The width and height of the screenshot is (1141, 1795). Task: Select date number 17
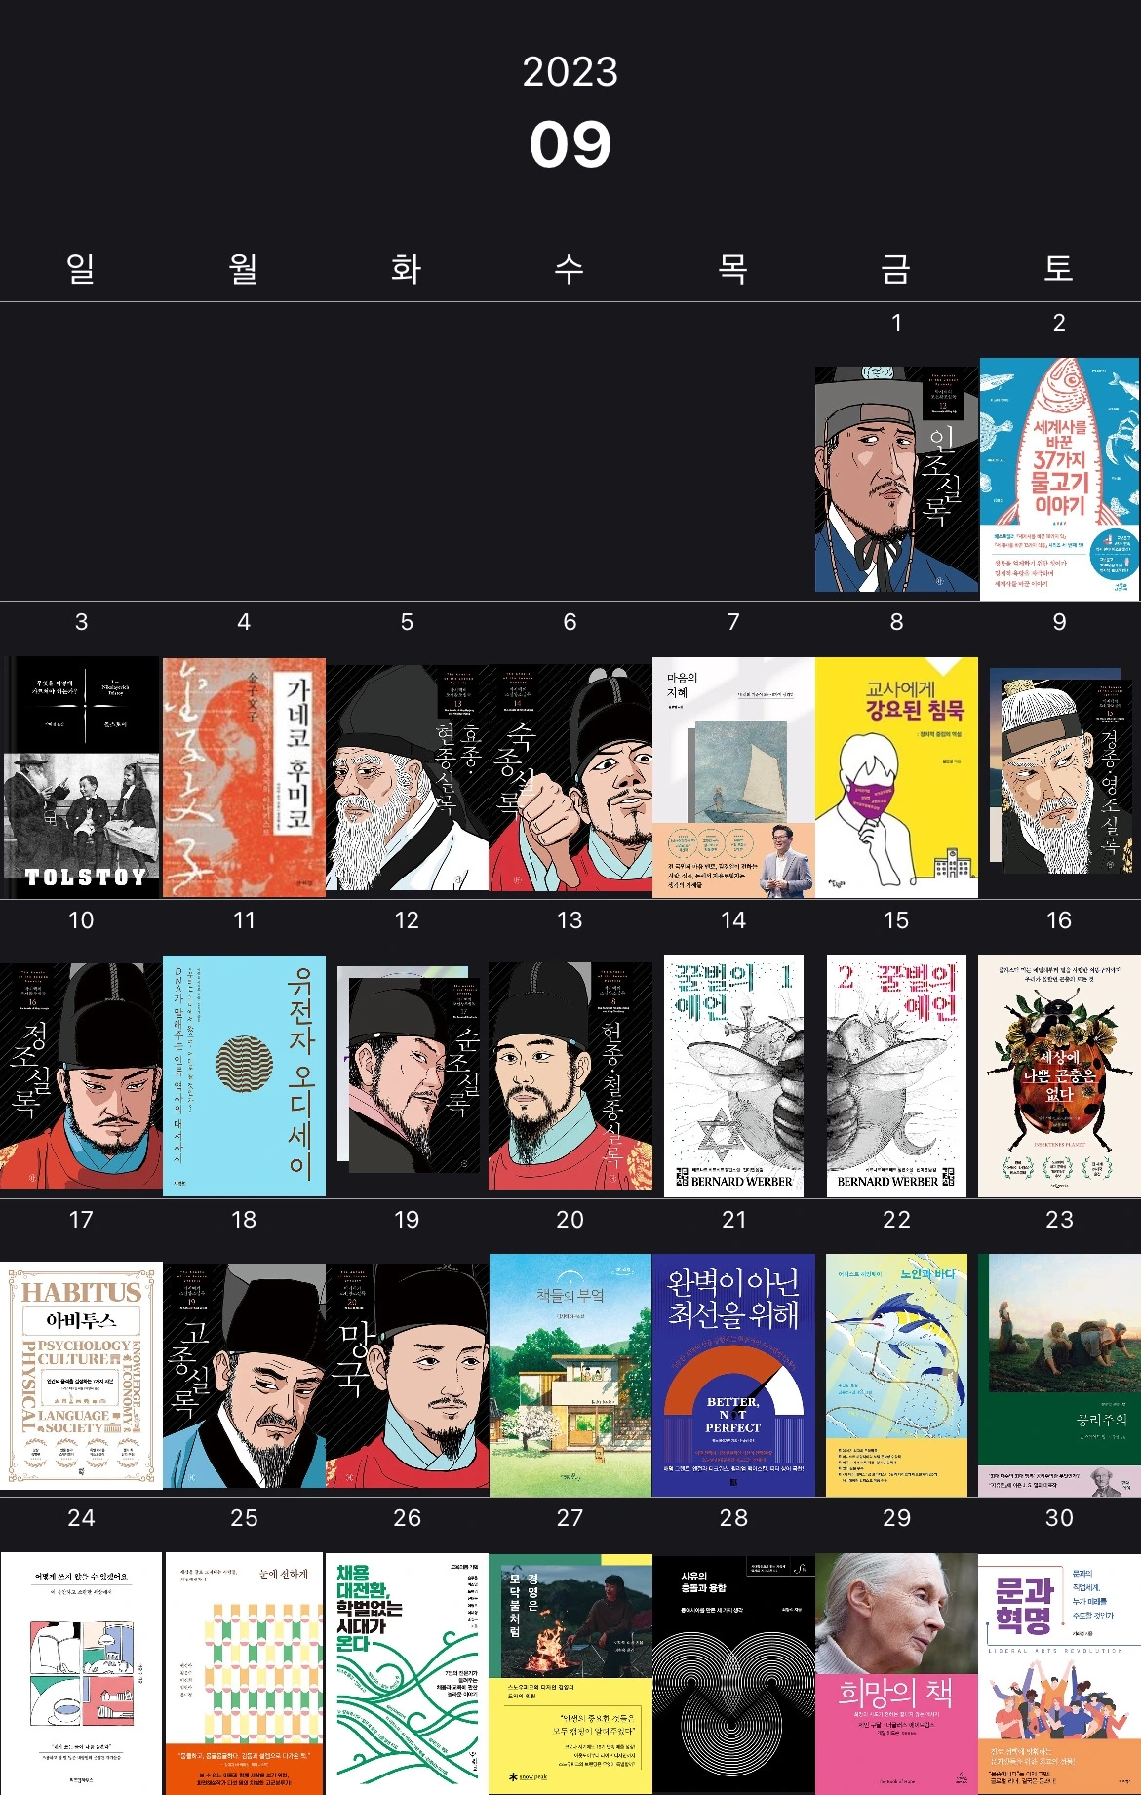[81, 1220]
